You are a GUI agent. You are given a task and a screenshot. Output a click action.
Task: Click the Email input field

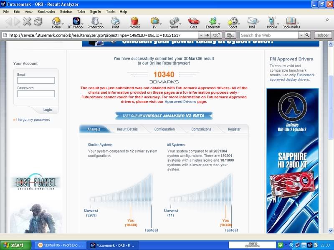[x=36, y=80]
